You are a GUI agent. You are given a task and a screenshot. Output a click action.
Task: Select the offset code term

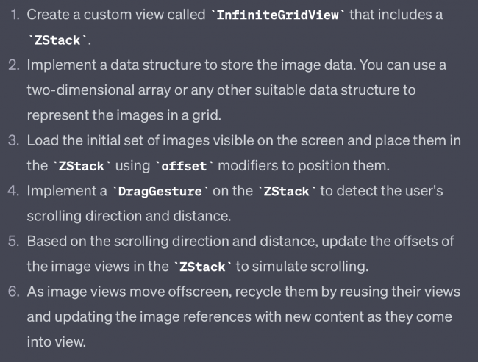[x=184, y=166]
